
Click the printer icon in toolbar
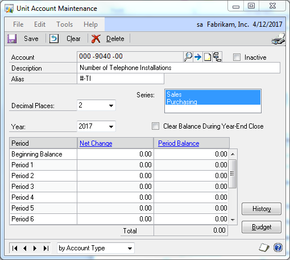pyautogui.click(x=278, y=39)
